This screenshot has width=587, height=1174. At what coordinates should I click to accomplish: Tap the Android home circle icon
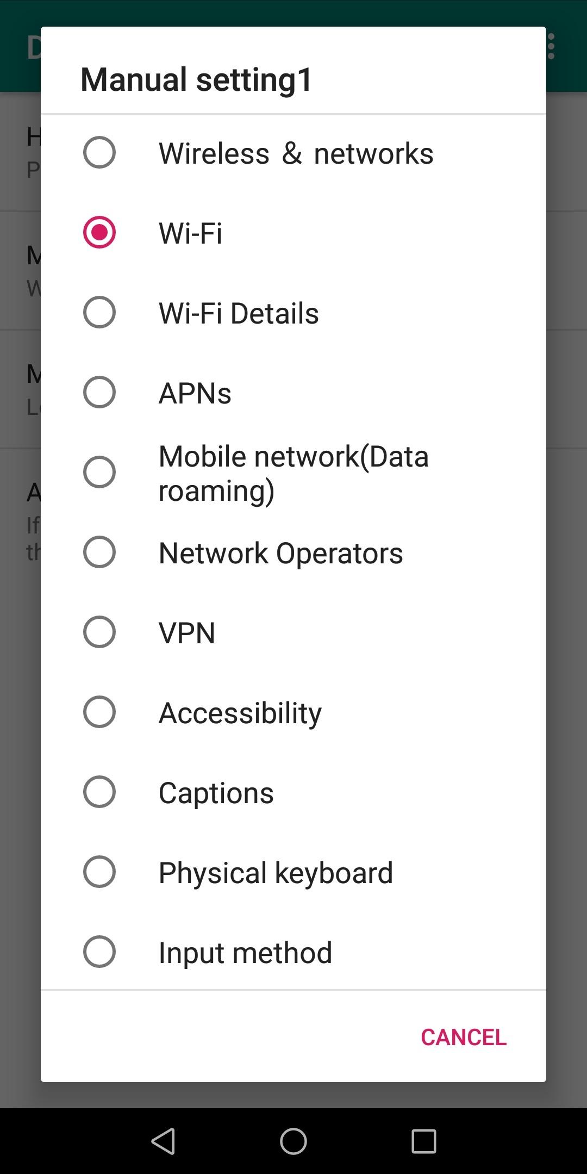pos(293,1141)
